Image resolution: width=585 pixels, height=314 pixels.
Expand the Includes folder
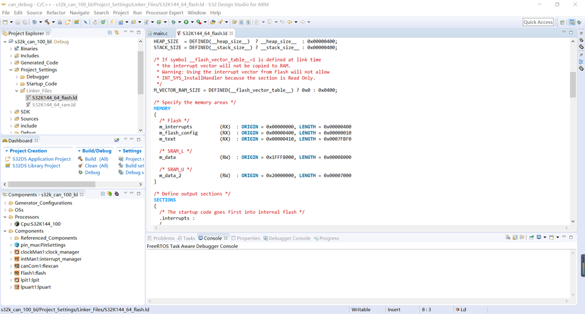(11, 56)
